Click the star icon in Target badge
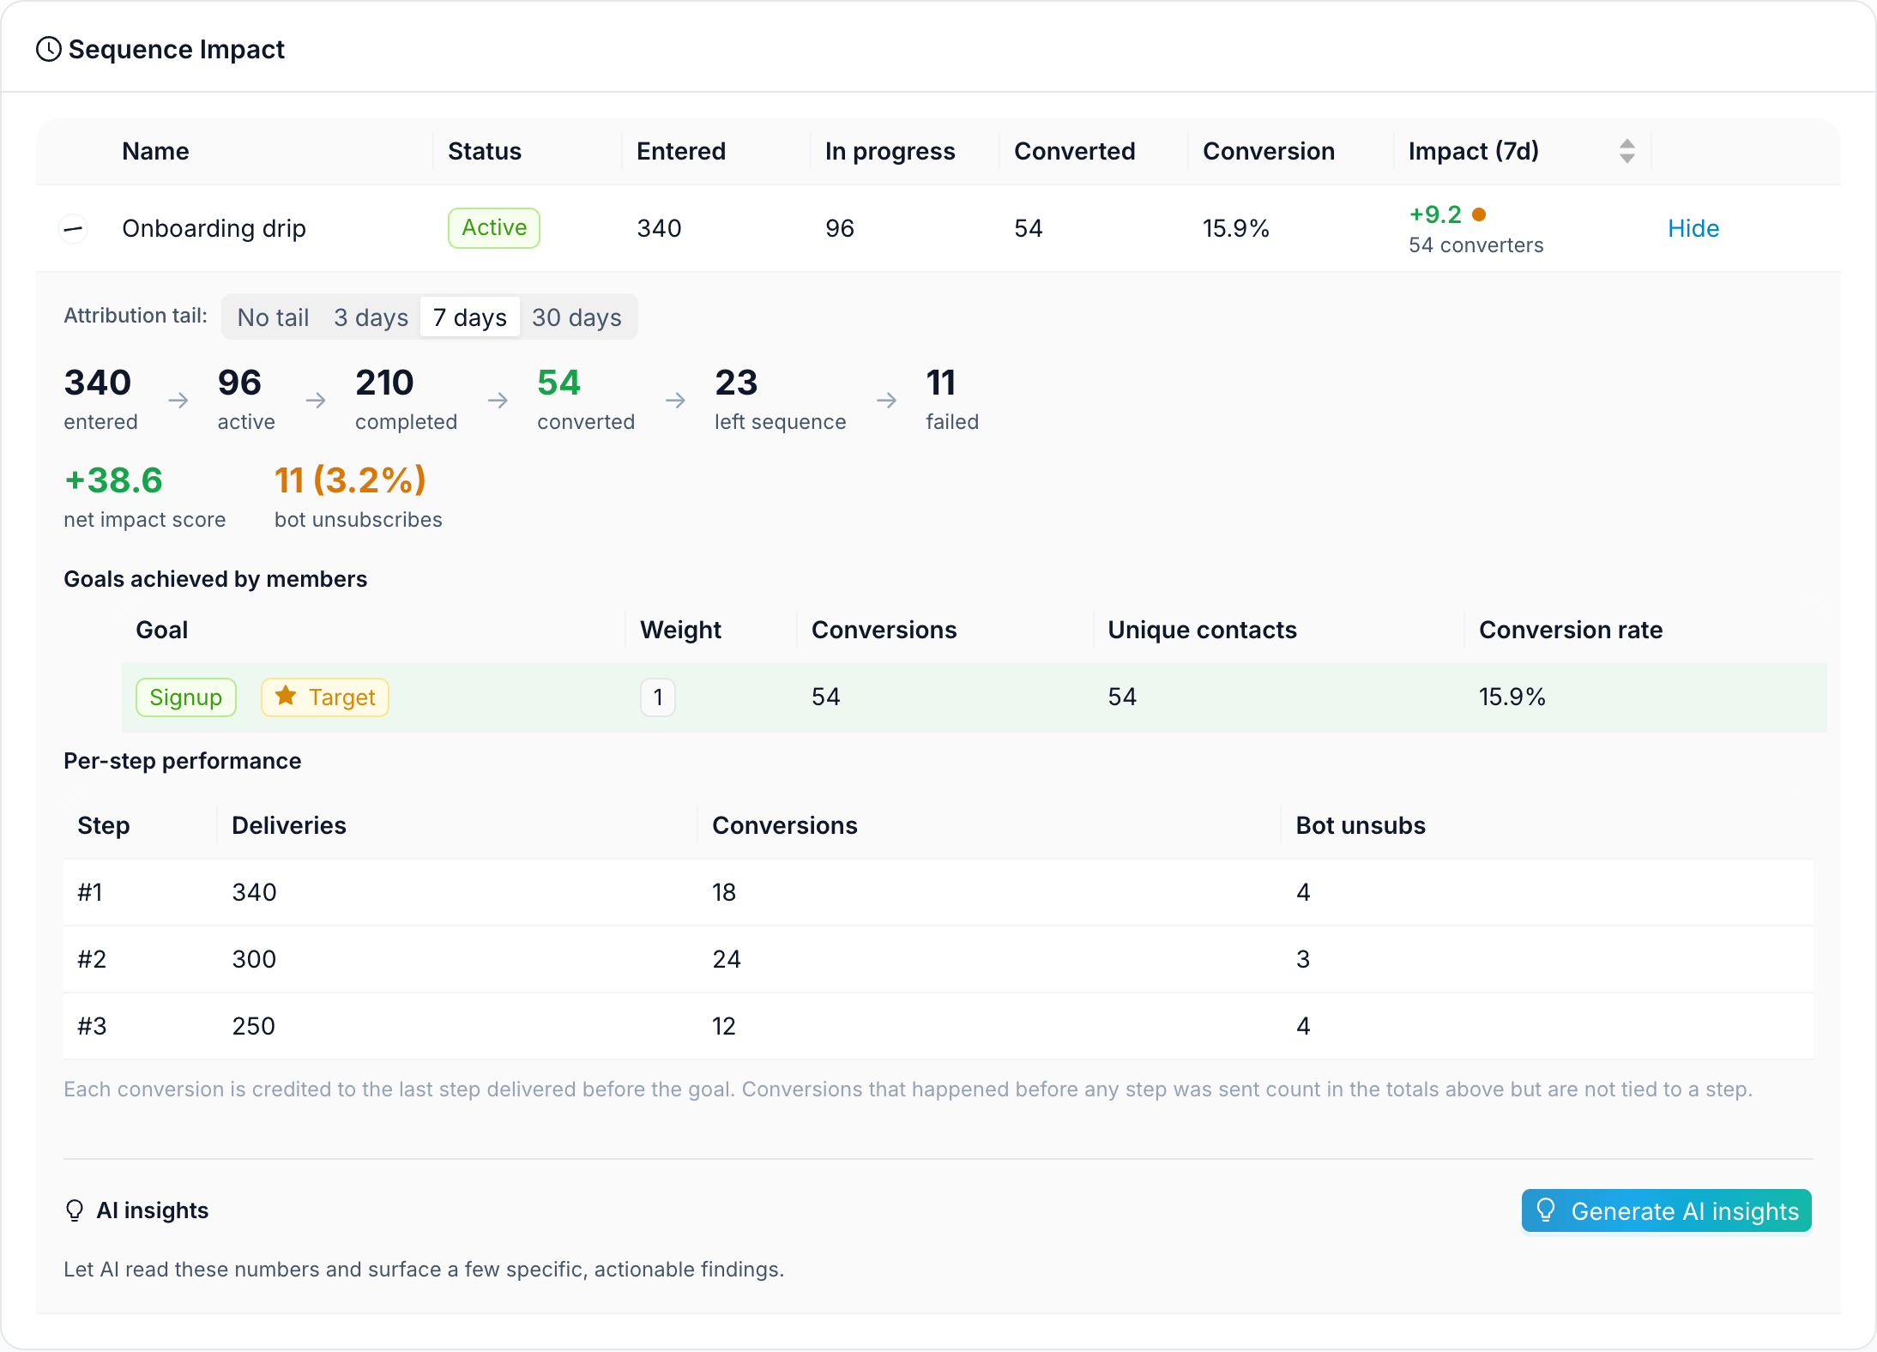The image size is (1877, 1352). click(286, 697)
